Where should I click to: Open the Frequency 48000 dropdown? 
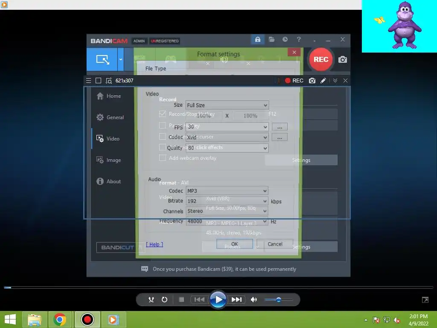click(227, 221)
